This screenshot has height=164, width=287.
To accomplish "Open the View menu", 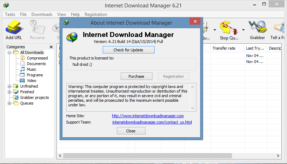I will [61, 14].
